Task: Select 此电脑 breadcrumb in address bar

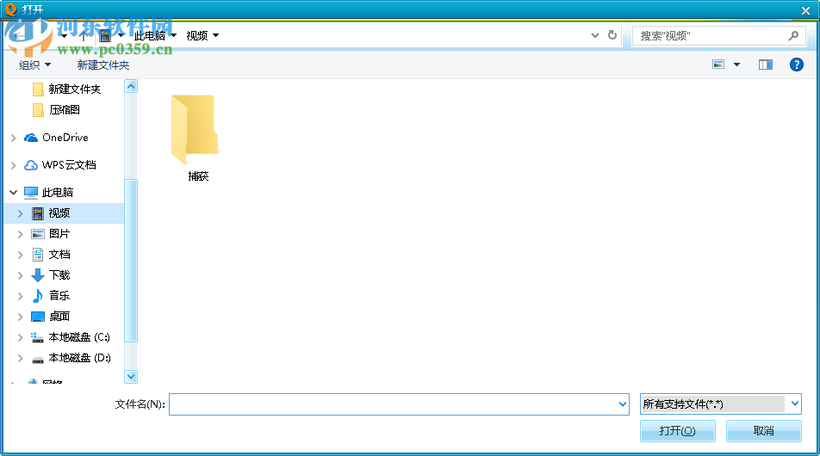Action: pos(150,35)
